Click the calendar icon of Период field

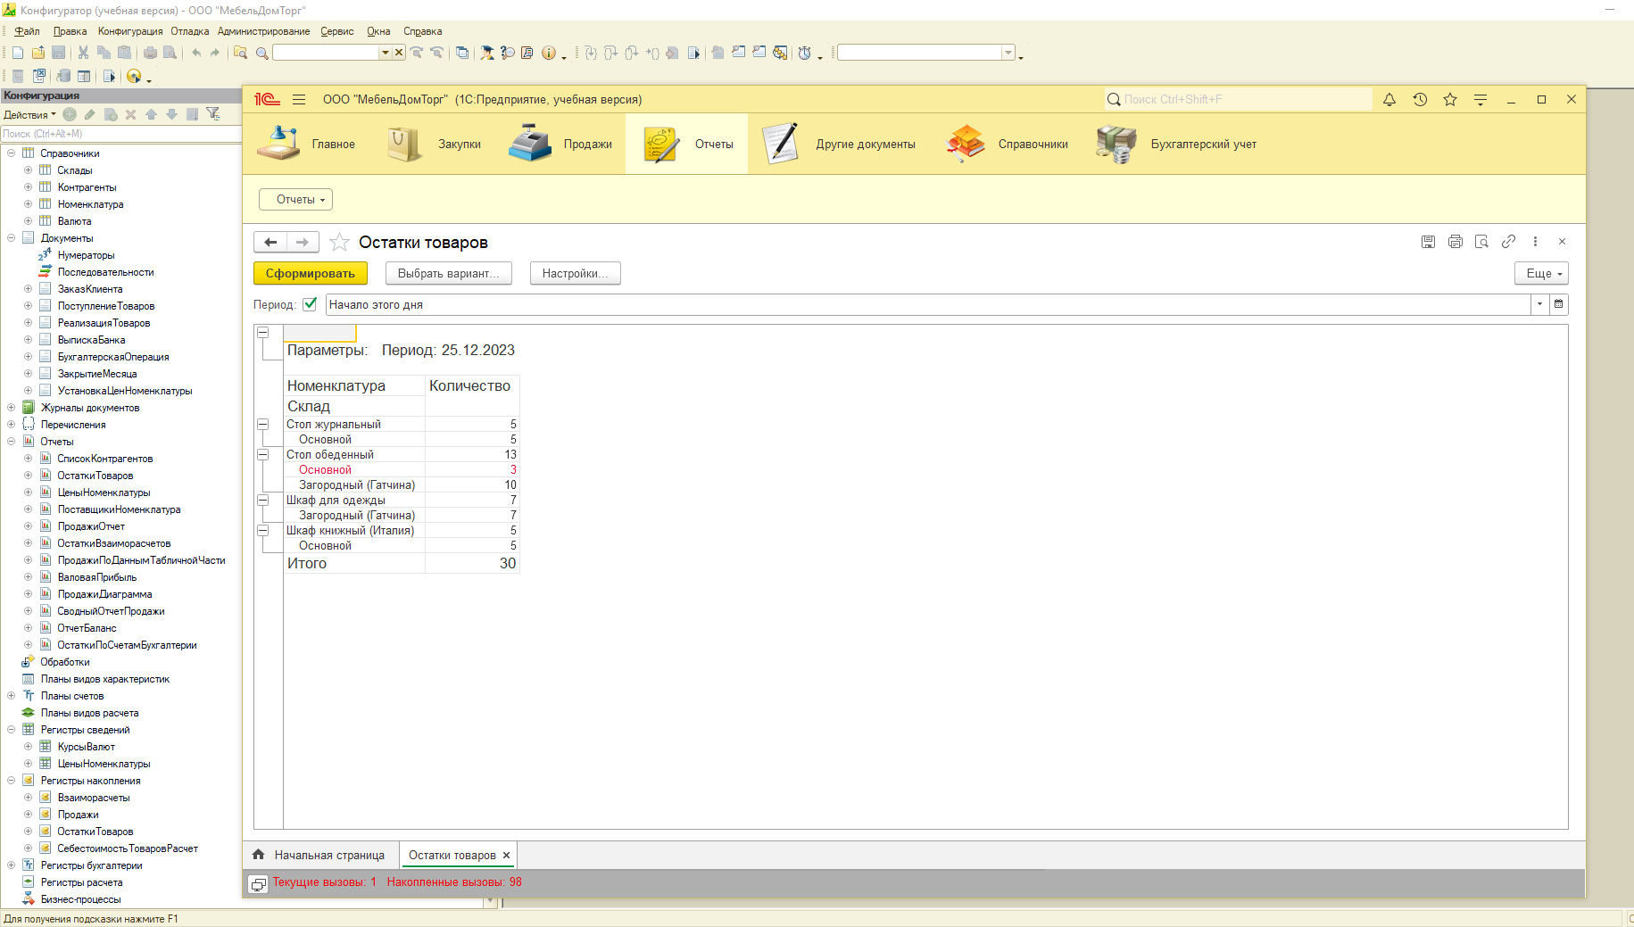pyautogui.click(x=1558, y=304)
